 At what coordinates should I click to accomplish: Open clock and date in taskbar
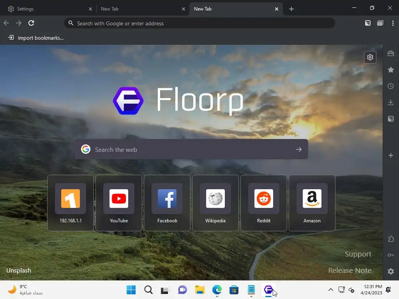tap(371, 290)
